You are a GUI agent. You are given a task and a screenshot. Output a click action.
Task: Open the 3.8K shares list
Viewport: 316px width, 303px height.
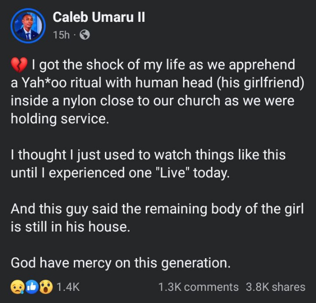point(275,287)
